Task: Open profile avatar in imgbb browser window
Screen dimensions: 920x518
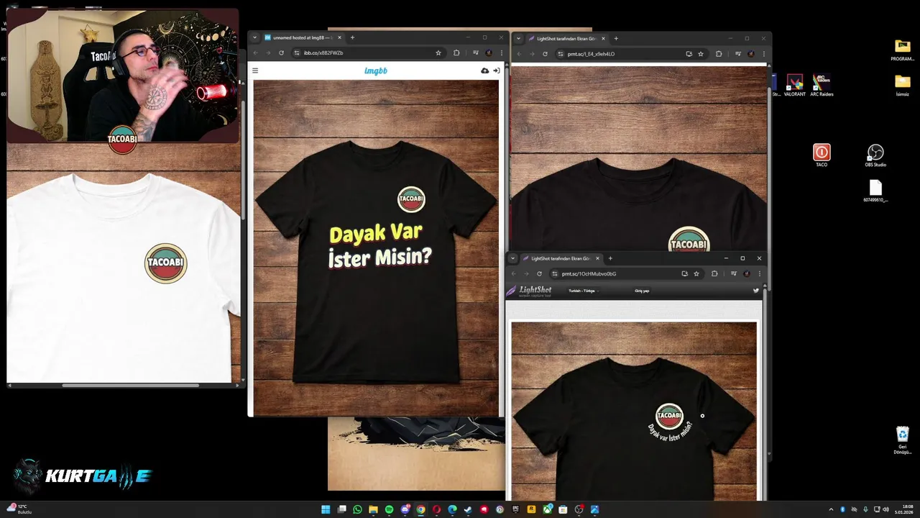Action: (489, 53)
